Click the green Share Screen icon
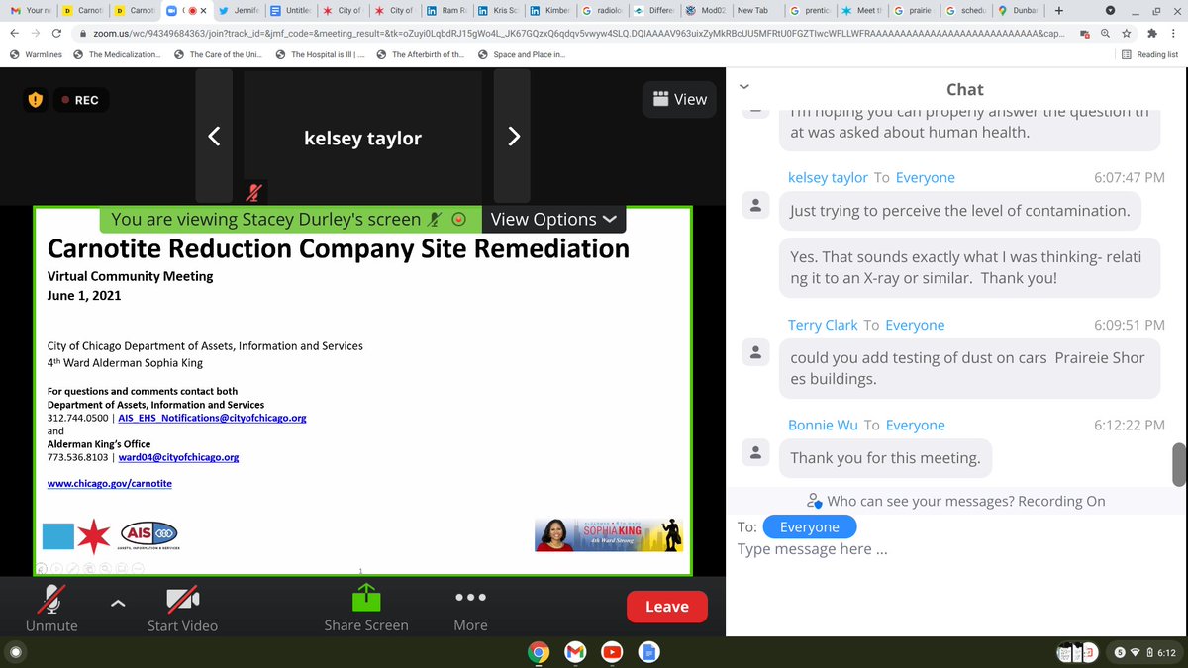 [x=366, y=598]
